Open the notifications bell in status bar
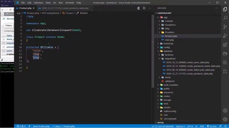This screenshot has width=229, height=128. click(x=225, y=126)
